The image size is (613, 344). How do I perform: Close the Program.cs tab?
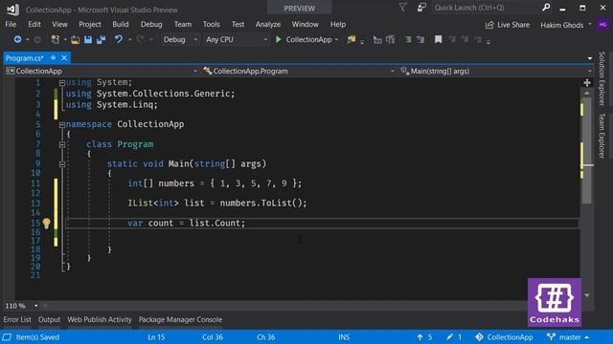(64, 57)
